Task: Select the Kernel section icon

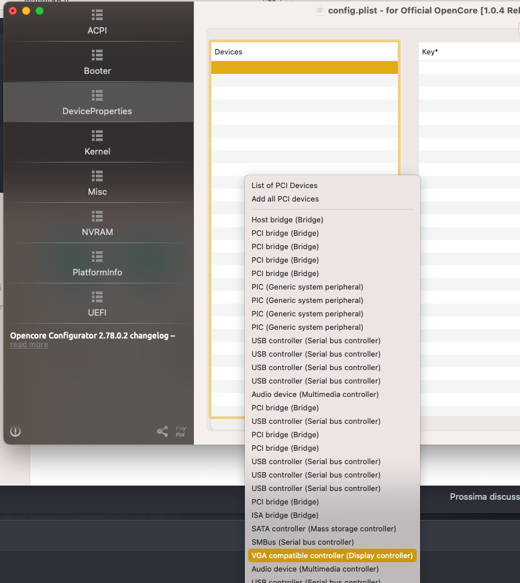Action: pos(97,136)
